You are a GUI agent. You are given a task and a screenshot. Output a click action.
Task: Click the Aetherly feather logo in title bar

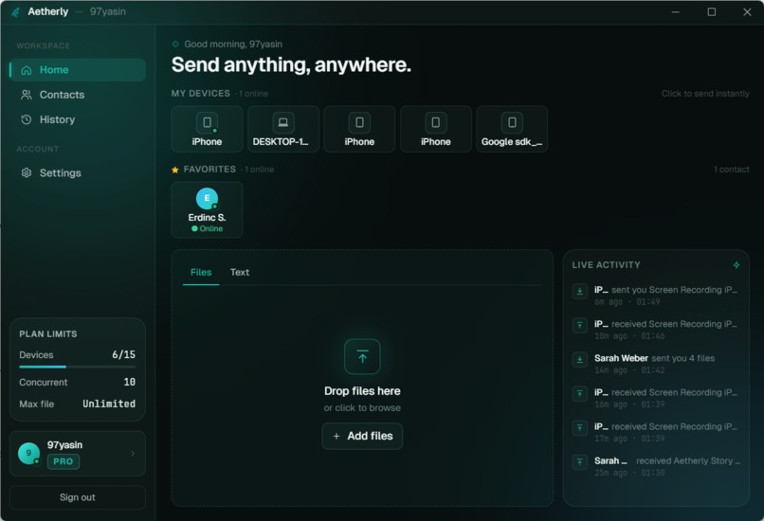[15, 12]
